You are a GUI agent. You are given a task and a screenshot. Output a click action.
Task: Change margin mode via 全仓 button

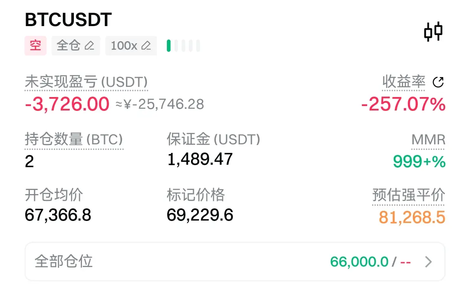(x=75, y=46)
